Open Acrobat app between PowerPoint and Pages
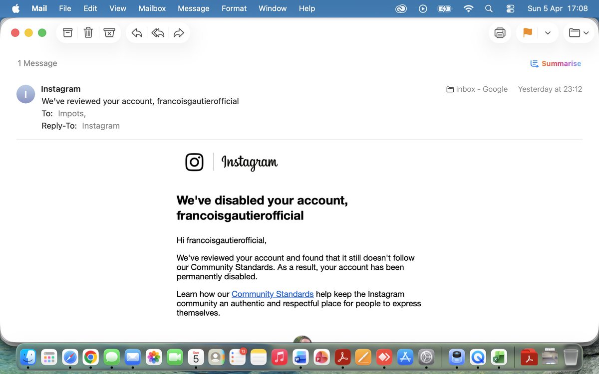This screenshot has width=599, height=374. click(x=342, y=357)
